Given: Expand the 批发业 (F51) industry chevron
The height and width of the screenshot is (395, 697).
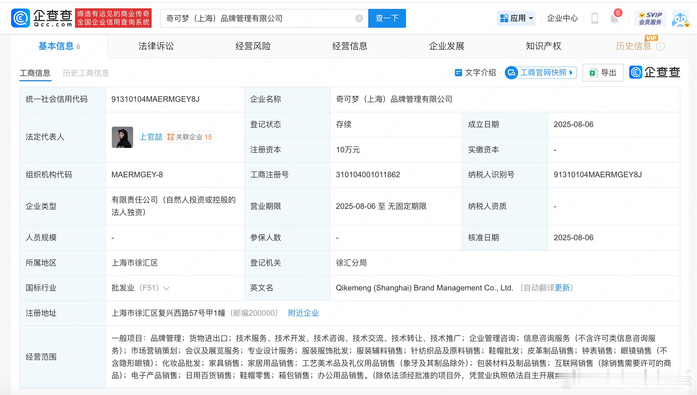Looking at the screenshot, I should tap(167, 288).
